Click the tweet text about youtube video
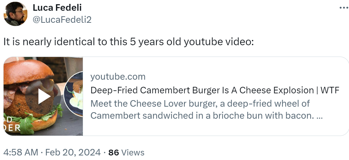The image size is (349, 160). [128, 42]
